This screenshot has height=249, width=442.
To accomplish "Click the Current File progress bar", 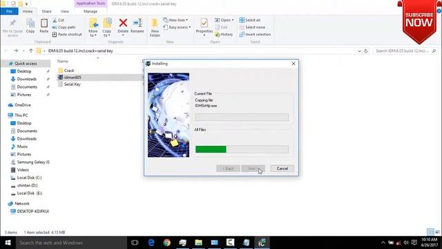I will pos(242,117).
